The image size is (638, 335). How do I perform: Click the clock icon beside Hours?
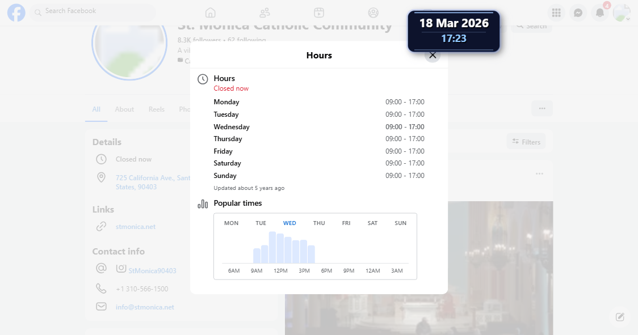point(203,79)
